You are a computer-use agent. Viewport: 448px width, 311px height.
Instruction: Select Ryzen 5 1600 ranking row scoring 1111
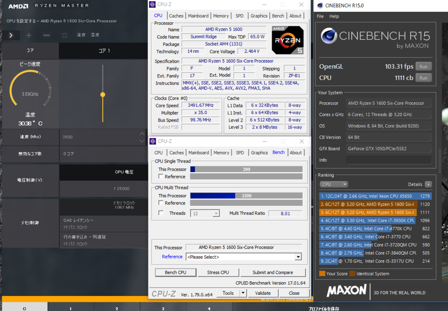click(x=375, y=212)
